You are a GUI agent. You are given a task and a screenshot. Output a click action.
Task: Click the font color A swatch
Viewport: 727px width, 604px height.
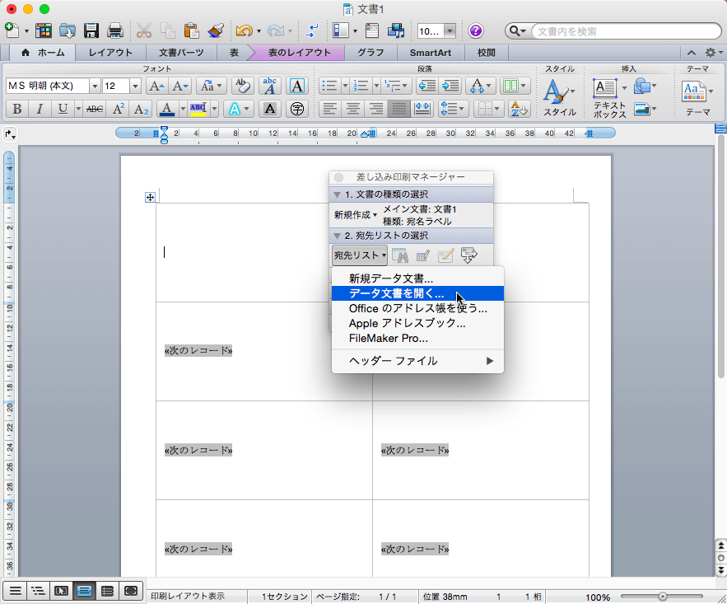pos(166,110)
